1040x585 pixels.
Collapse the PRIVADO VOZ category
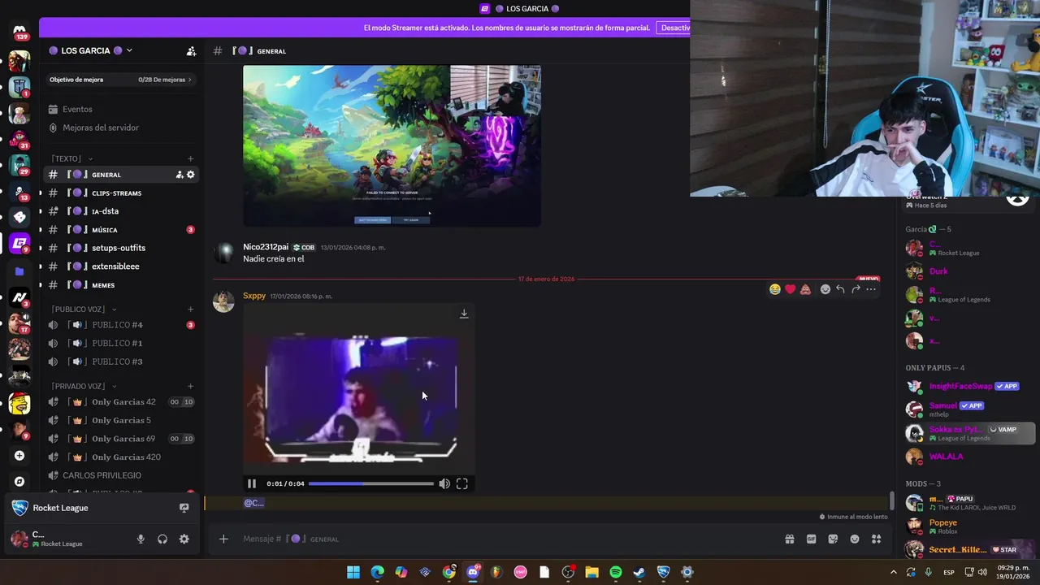(84, 386)
